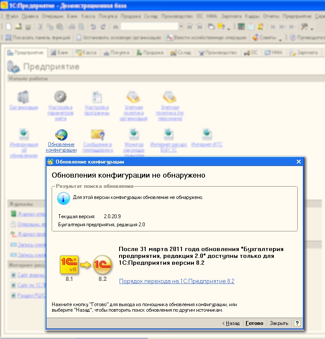
Task: Open help via the question mark button
Action: 297,323
